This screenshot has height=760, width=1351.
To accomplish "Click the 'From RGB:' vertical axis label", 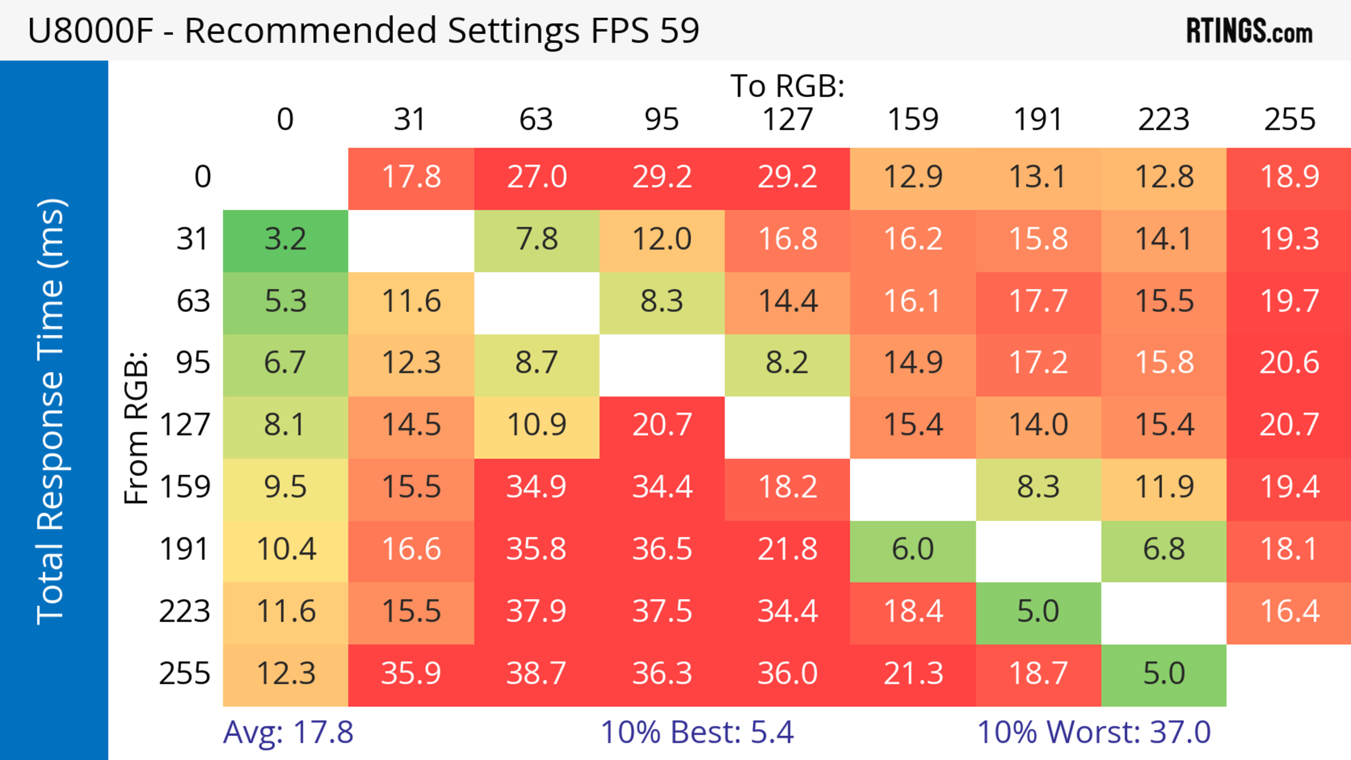I will click(x=137, y=427).
